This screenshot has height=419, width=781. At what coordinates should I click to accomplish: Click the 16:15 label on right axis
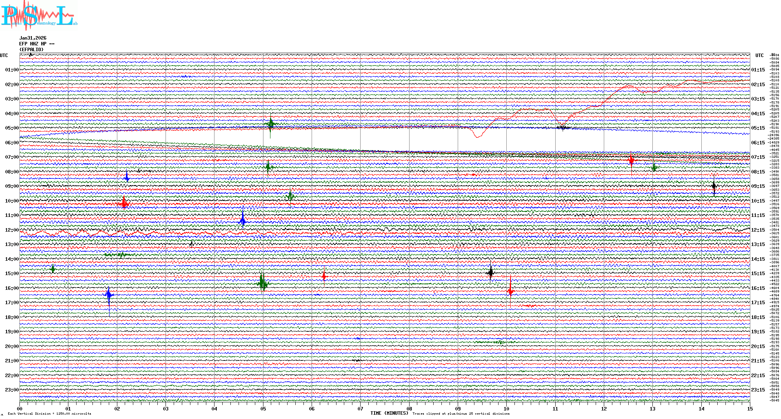tap(758, 288)
